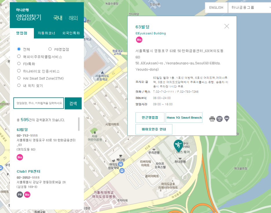Click the 리버타워 아파트 map label
Screen dimensions: 271x213
point(145,164)
